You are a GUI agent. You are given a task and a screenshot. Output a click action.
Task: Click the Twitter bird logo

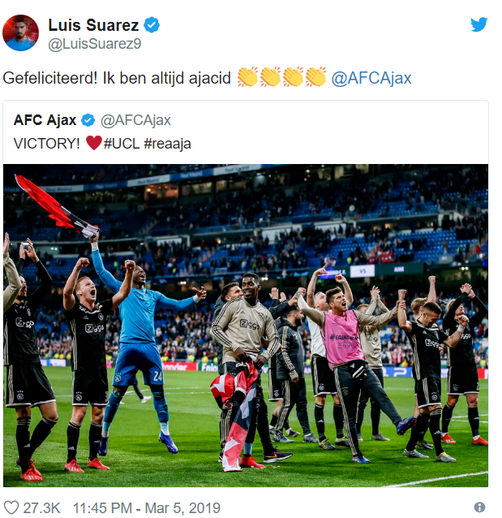point(479,24)
